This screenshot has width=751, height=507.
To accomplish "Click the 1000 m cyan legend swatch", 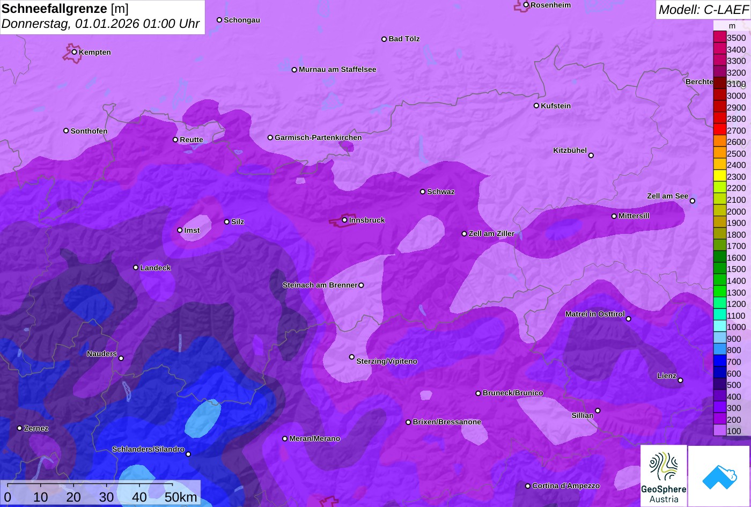I will coord(719,327).
